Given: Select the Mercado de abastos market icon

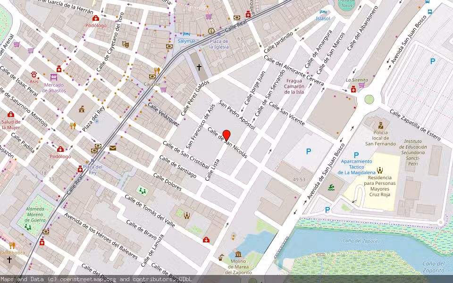Looking at the screenshot, I should 53,77.
